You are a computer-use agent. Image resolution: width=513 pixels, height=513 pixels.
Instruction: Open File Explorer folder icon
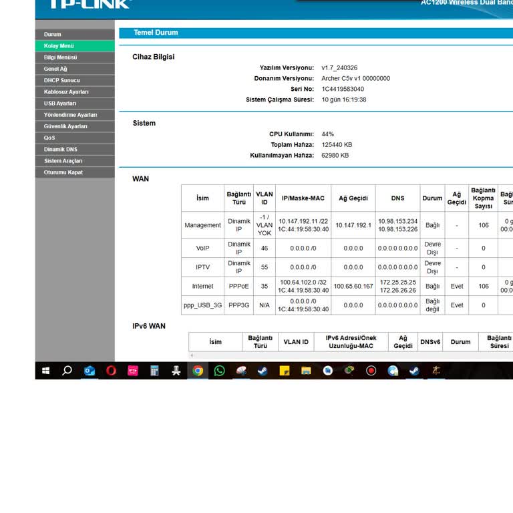(x=306, y=371)
